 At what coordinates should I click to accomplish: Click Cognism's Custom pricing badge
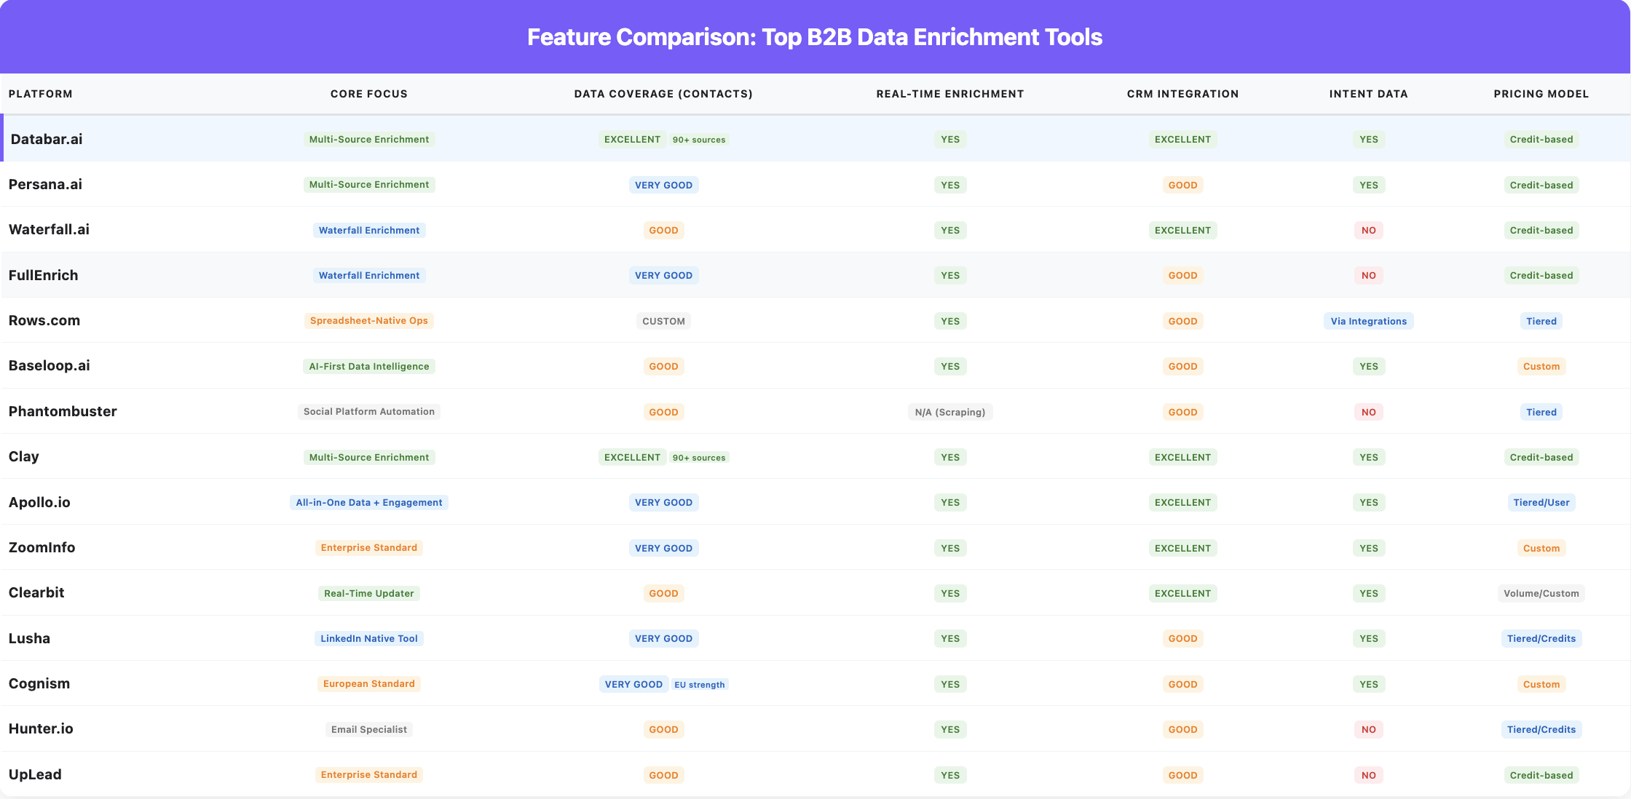click(x=1541, y=684)
